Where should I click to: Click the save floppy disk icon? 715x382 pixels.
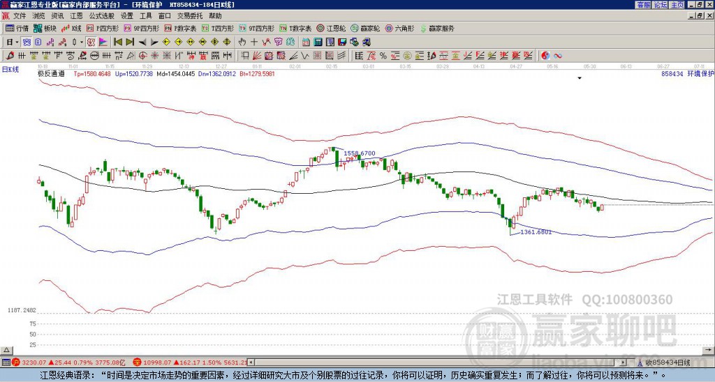[x=342, y=42]
